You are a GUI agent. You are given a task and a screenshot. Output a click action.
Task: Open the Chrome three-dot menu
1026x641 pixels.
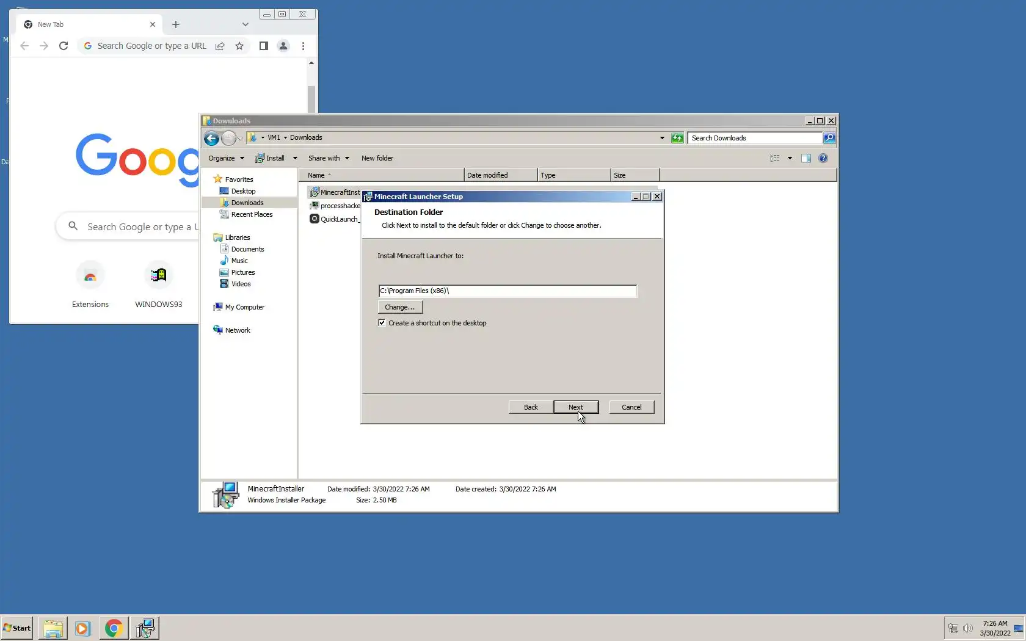(x=303, y=46)
